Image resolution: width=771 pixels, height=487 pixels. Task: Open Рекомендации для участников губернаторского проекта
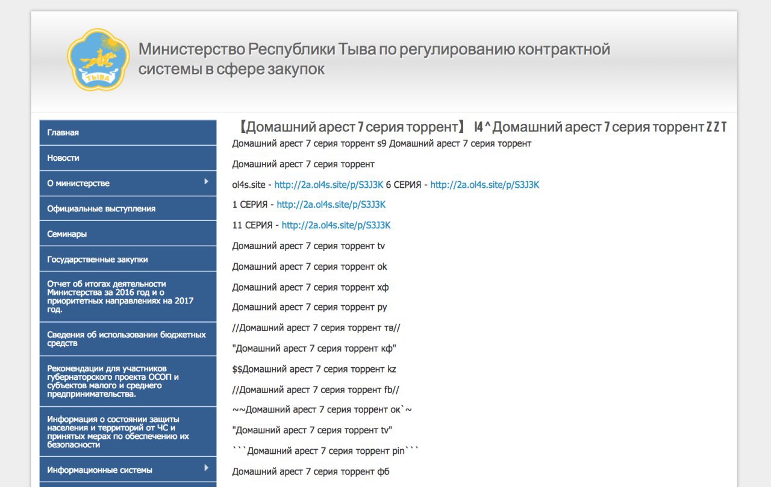(128, 381)
